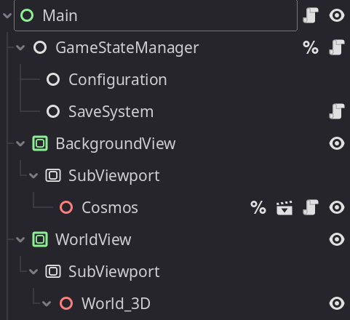Open the script attached to Cosmos

click(311, 207)
